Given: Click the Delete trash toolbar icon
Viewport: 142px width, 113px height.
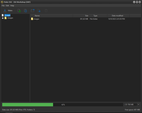Looking at the screenshot, I should (46, 11).
